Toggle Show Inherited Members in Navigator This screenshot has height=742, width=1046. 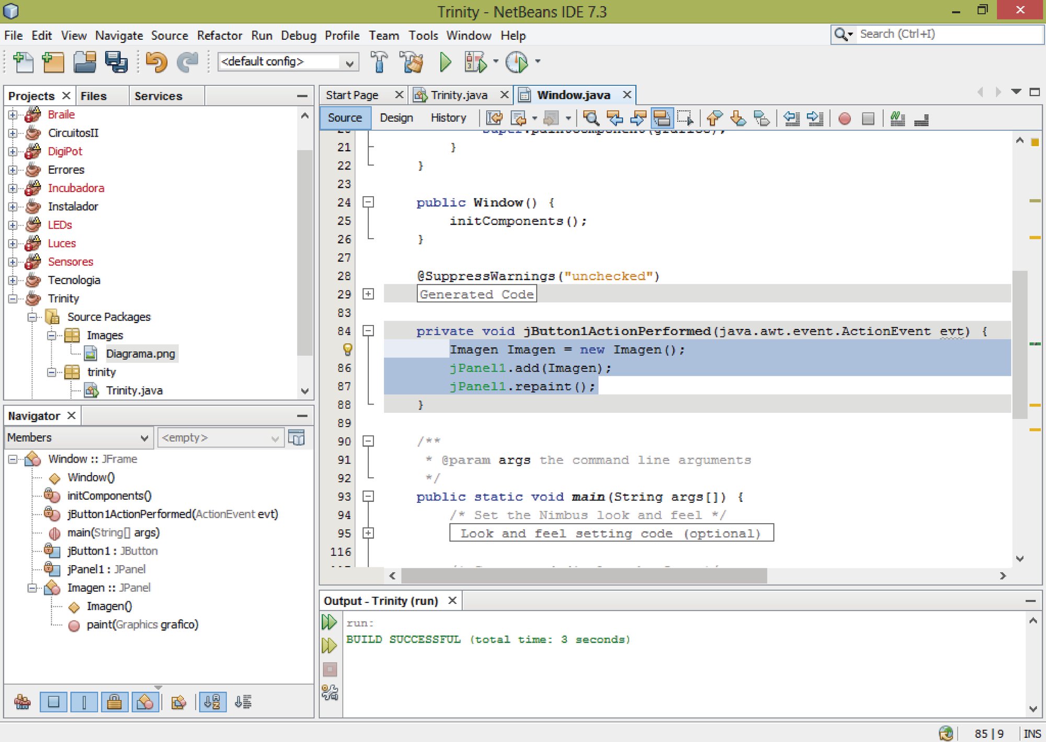(x=22, y=702)
